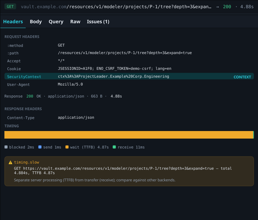Click the RESPONSE HEADERS section heading
Screen dimensions: 258x220
pos(23,109)
